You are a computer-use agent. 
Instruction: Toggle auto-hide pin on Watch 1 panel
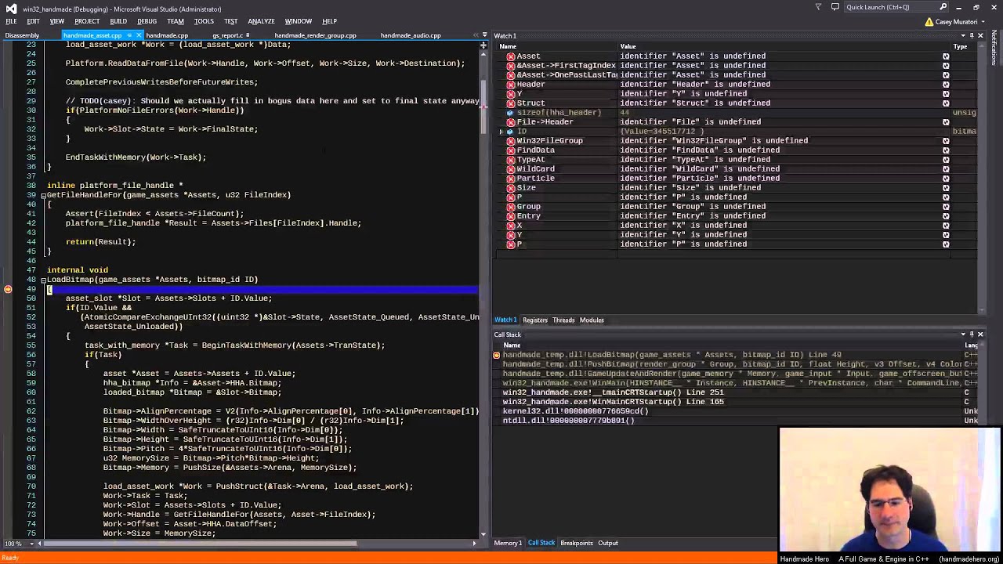[x=972, y=36]
